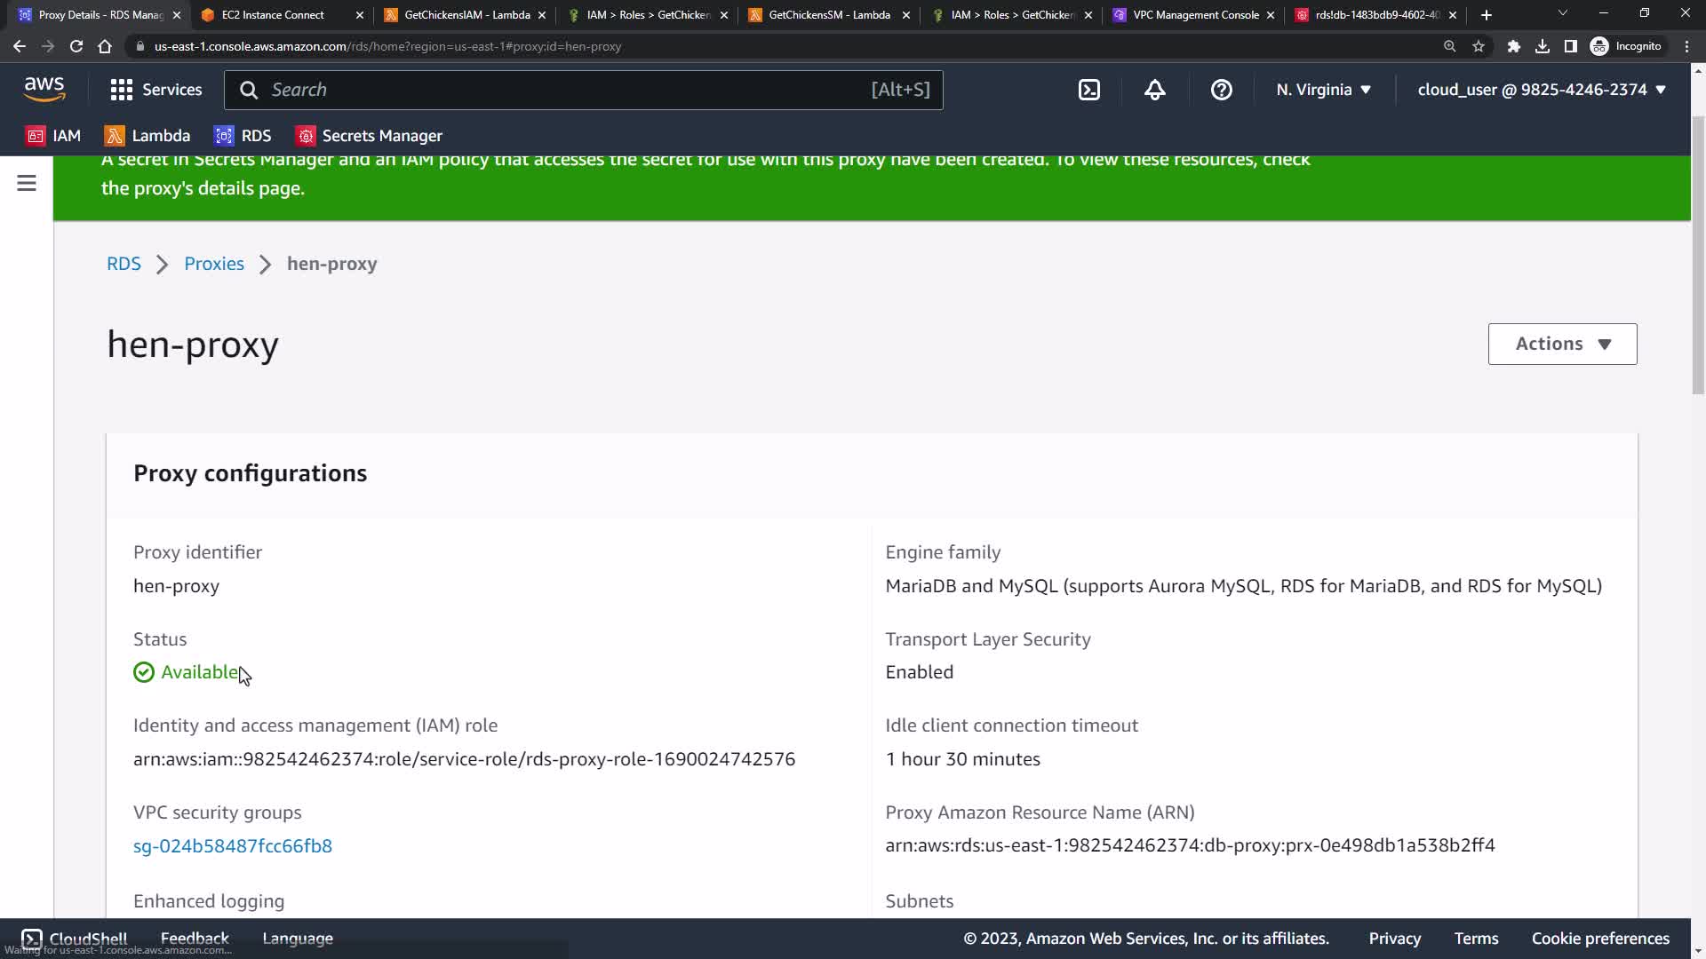Open the Services grid menu
Viewport: 1706px width, 959px height.
point(155,90)
